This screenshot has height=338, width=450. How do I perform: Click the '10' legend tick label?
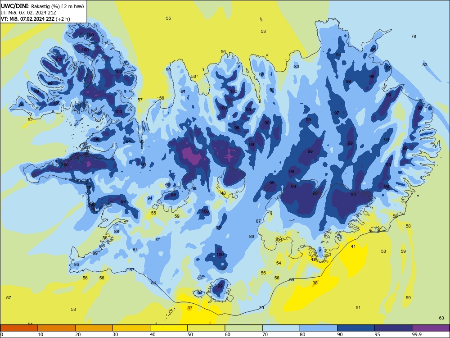point(40,334)
